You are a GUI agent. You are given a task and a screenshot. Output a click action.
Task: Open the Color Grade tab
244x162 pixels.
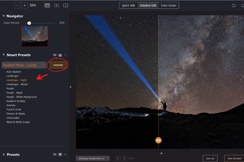(x=169, y=5)
